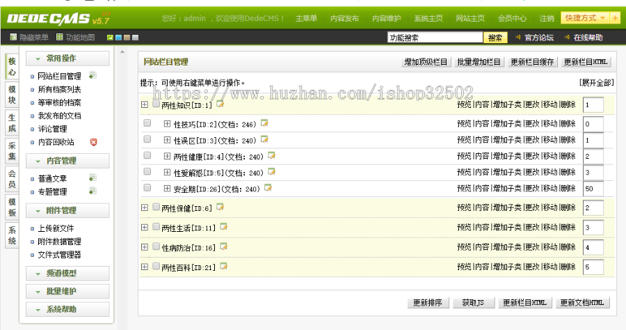Click the 展开全部 link
Screen dimensions: 626x330
pyautogui.click(x=597, y=83)
